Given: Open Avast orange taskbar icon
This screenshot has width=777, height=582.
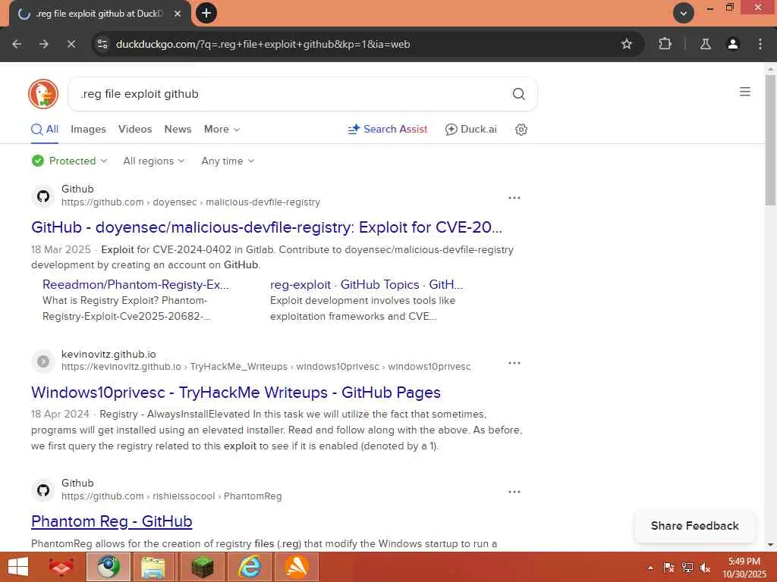Looking at the screenshot, I should click(296, 567).
